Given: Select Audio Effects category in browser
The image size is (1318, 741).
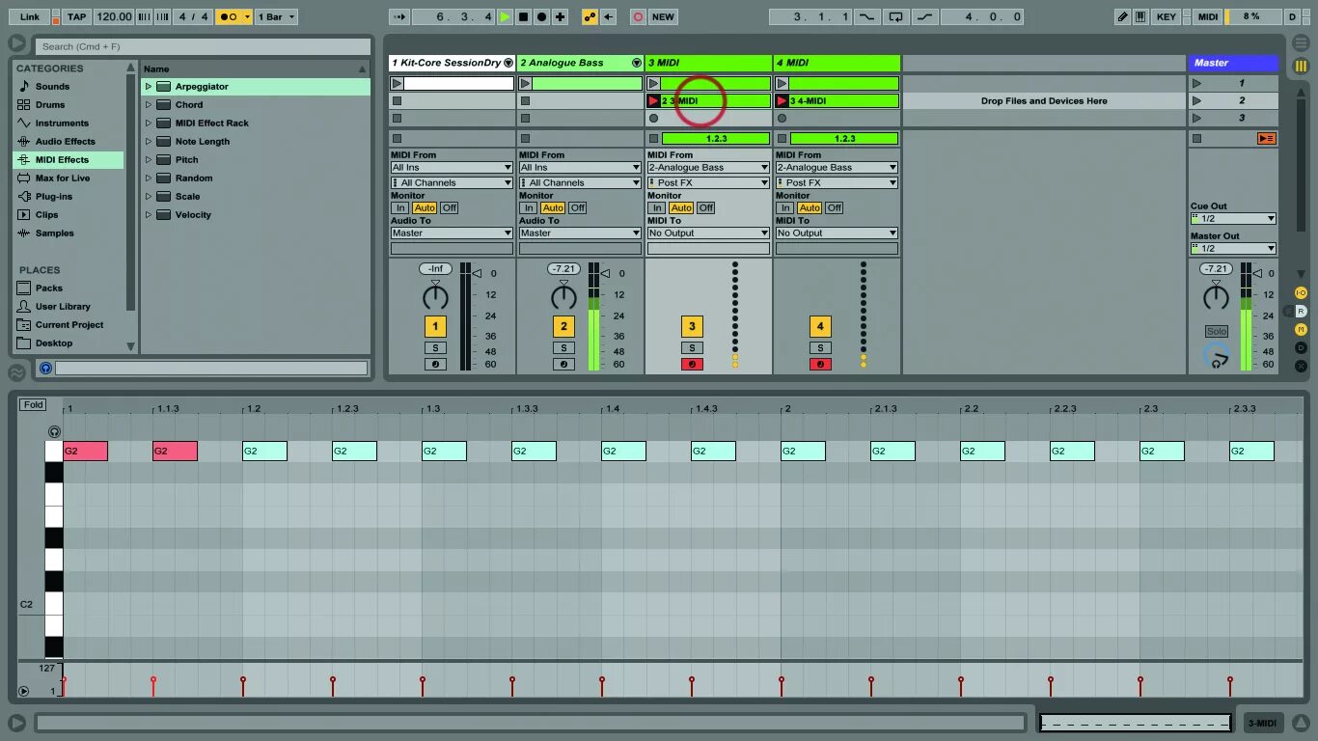Looking at the screenshot, I should coord(65,141).
